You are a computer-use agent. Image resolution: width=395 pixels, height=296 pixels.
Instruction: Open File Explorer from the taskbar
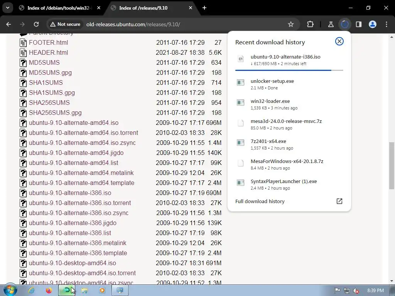(84, 290)
